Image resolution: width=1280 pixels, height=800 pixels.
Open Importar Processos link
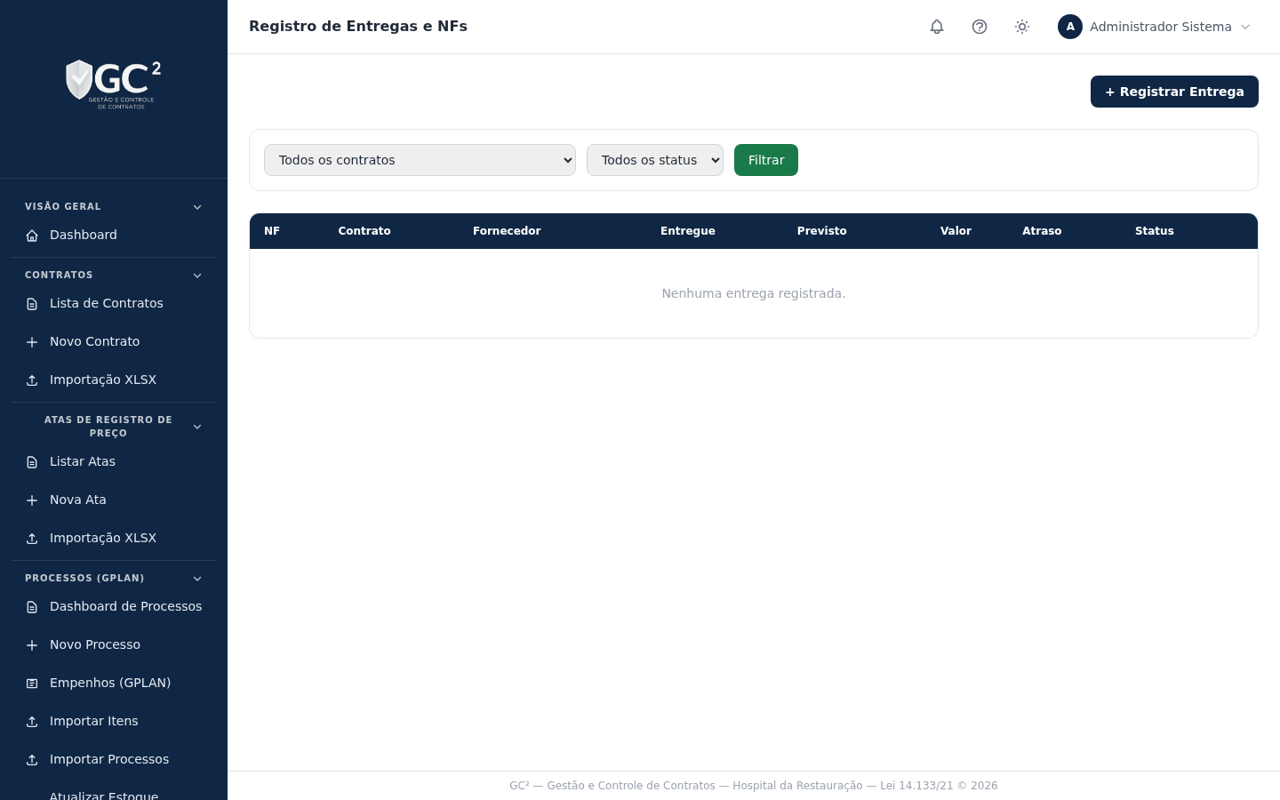point(114,759)
